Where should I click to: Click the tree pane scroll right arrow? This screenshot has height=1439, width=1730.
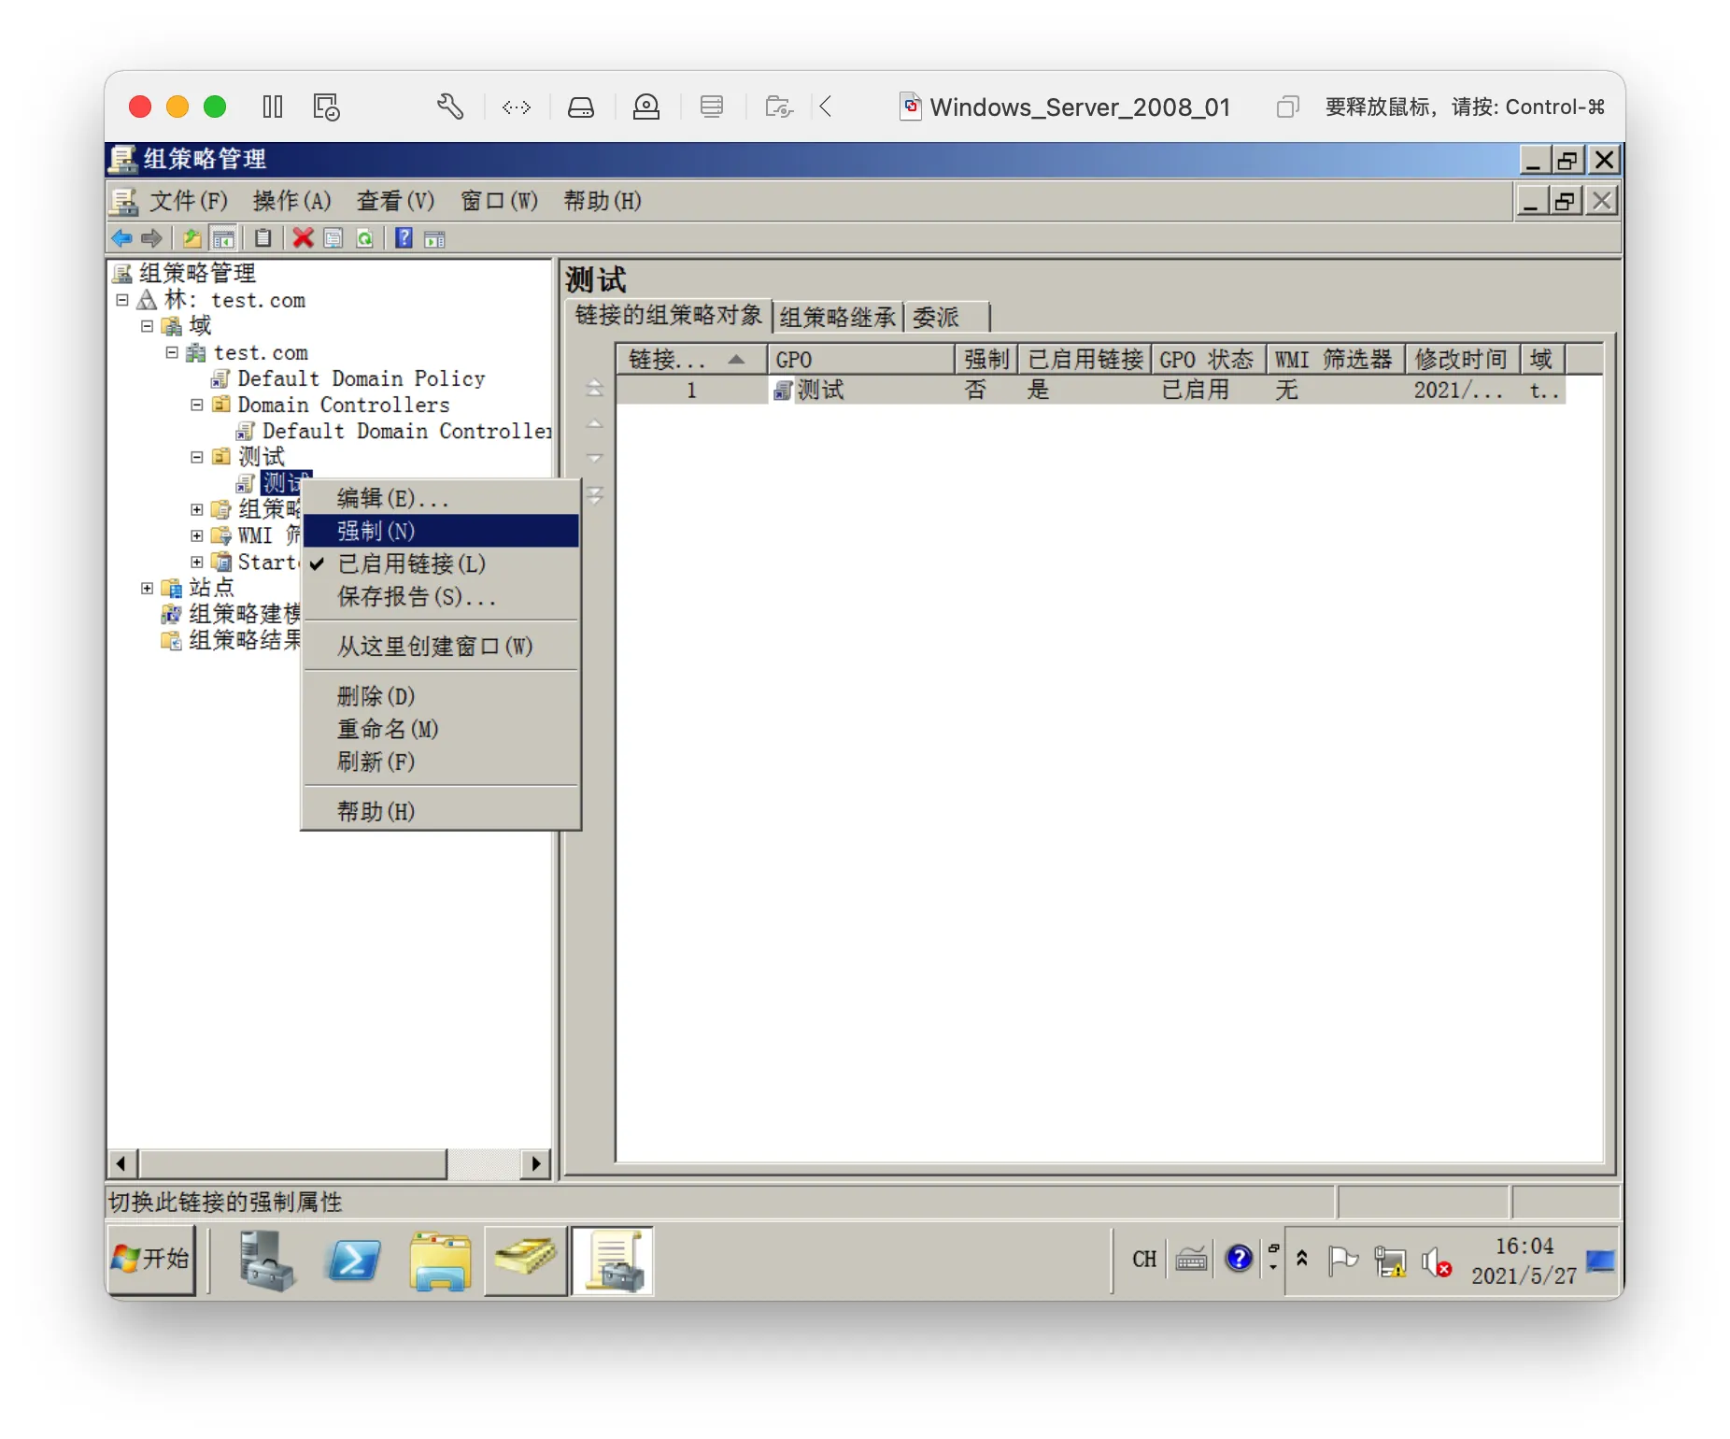click(x=535, y=1163)
